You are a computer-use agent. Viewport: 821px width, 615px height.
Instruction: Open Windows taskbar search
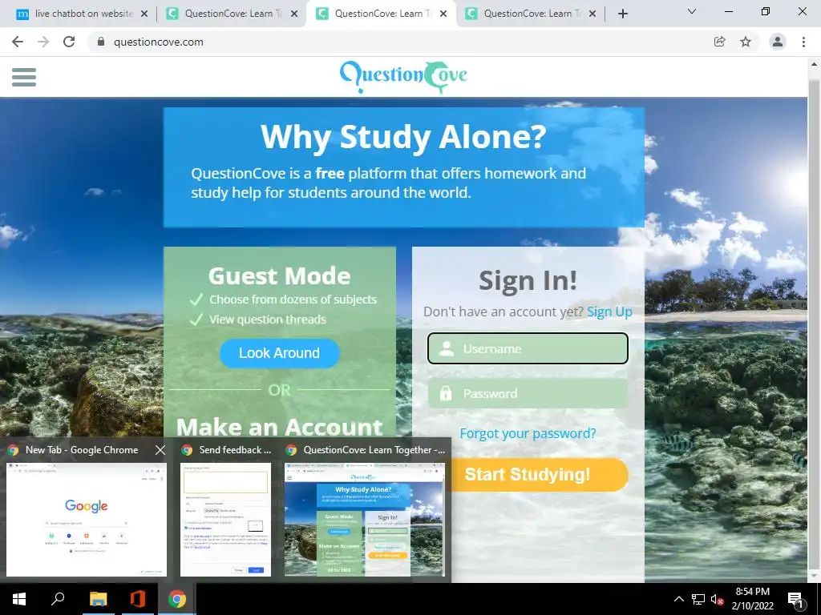[58, 599]
